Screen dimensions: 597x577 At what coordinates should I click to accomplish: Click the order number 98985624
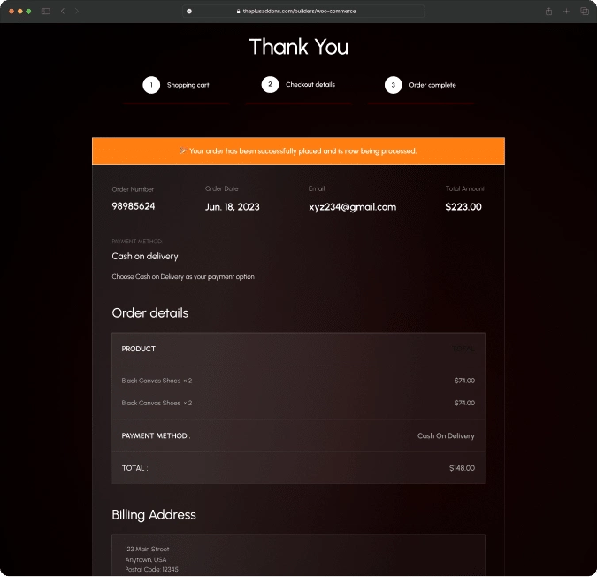[134, 207]
